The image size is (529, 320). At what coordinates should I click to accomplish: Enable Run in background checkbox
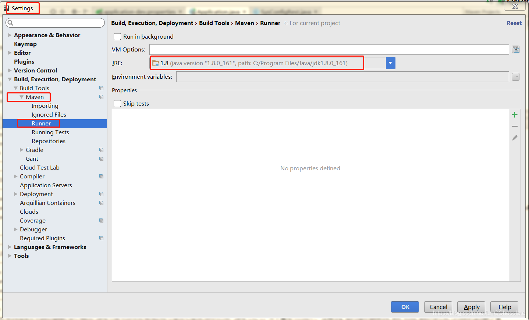[x=117, y=37]
